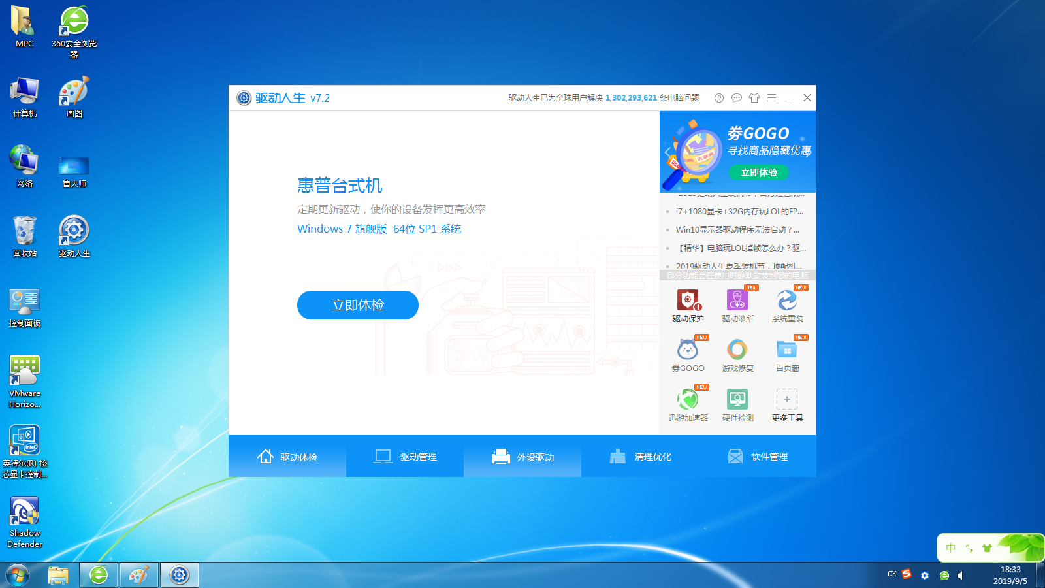The image size is (1045, 588).
Task: Open the 驱动人生 desktop shortcut
Action: [74, 237]
